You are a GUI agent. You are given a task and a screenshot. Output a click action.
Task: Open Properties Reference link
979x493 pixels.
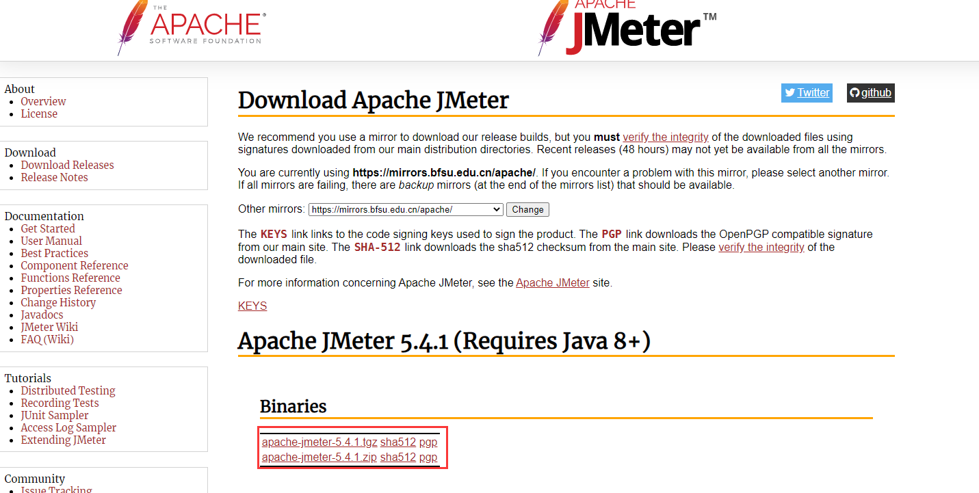(71, 290)
